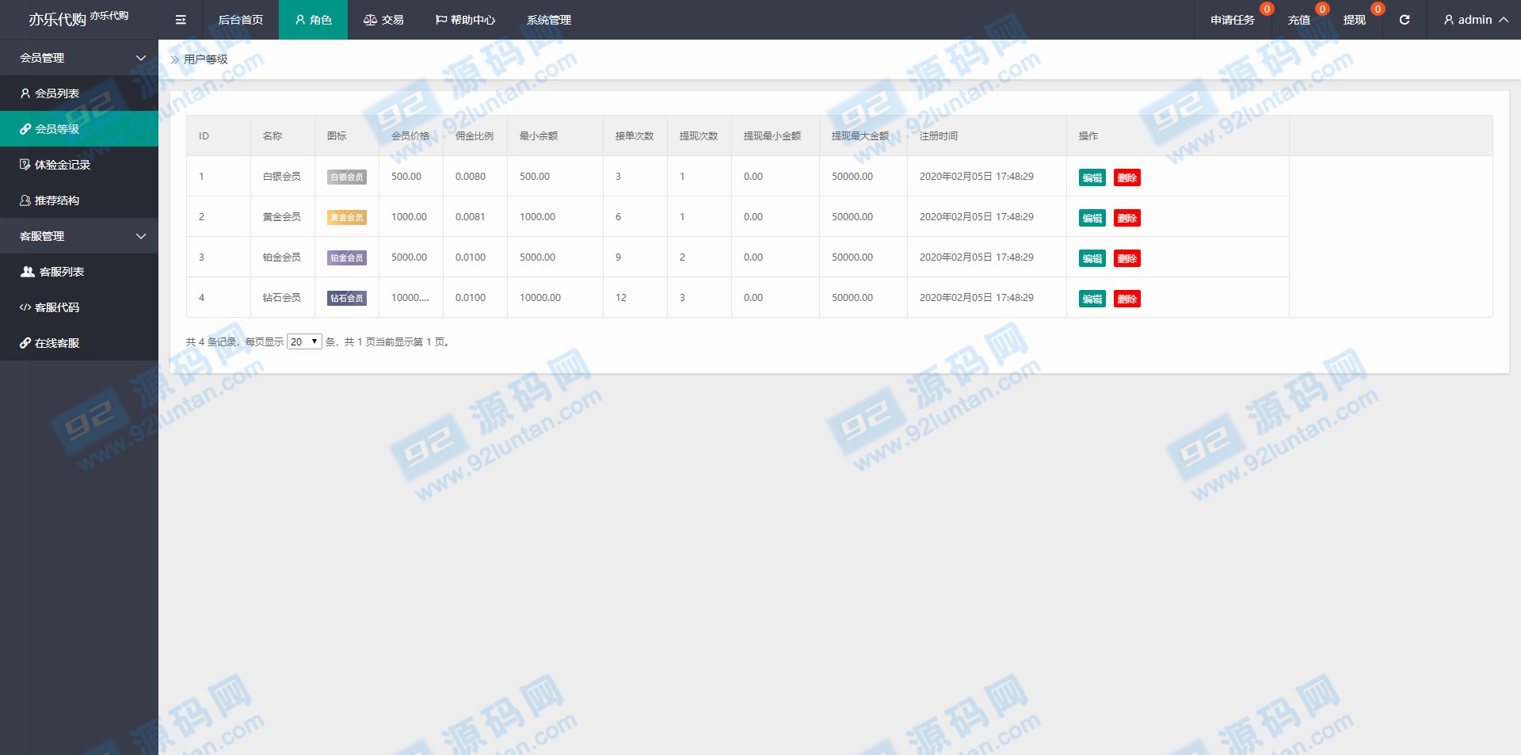Click the 铂金会员 level badge icon

[x=347, y=258]
